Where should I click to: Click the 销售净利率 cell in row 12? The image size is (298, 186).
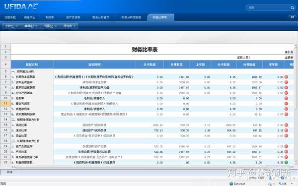32,109
